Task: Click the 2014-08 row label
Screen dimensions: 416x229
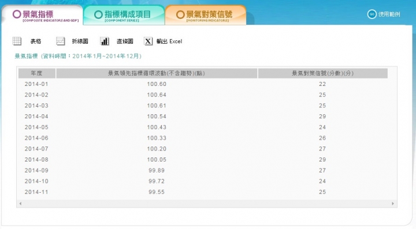Action: tap(36, 160)
